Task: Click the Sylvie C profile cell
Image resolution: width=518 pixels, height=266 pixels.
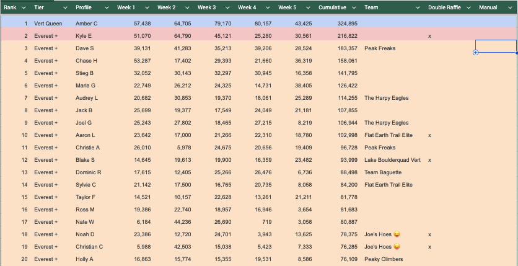Action: [86, 185]
